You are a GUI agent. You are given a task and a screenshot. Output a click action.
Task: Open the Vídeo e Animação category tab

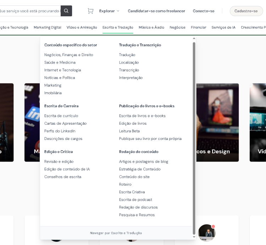click(82, 27)
